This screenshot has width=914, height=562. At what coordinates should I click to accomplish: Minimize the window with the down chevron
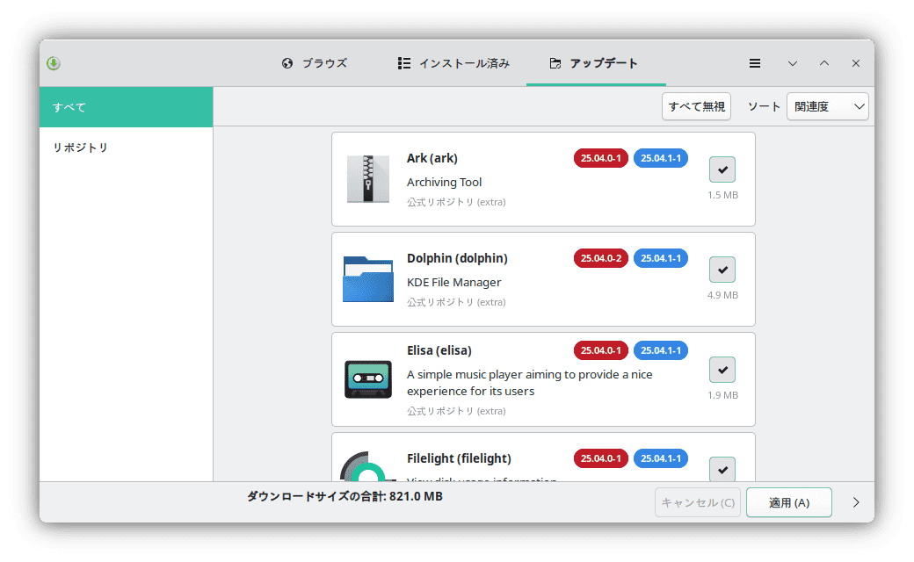pyautogui.click(x=792, y=63)
